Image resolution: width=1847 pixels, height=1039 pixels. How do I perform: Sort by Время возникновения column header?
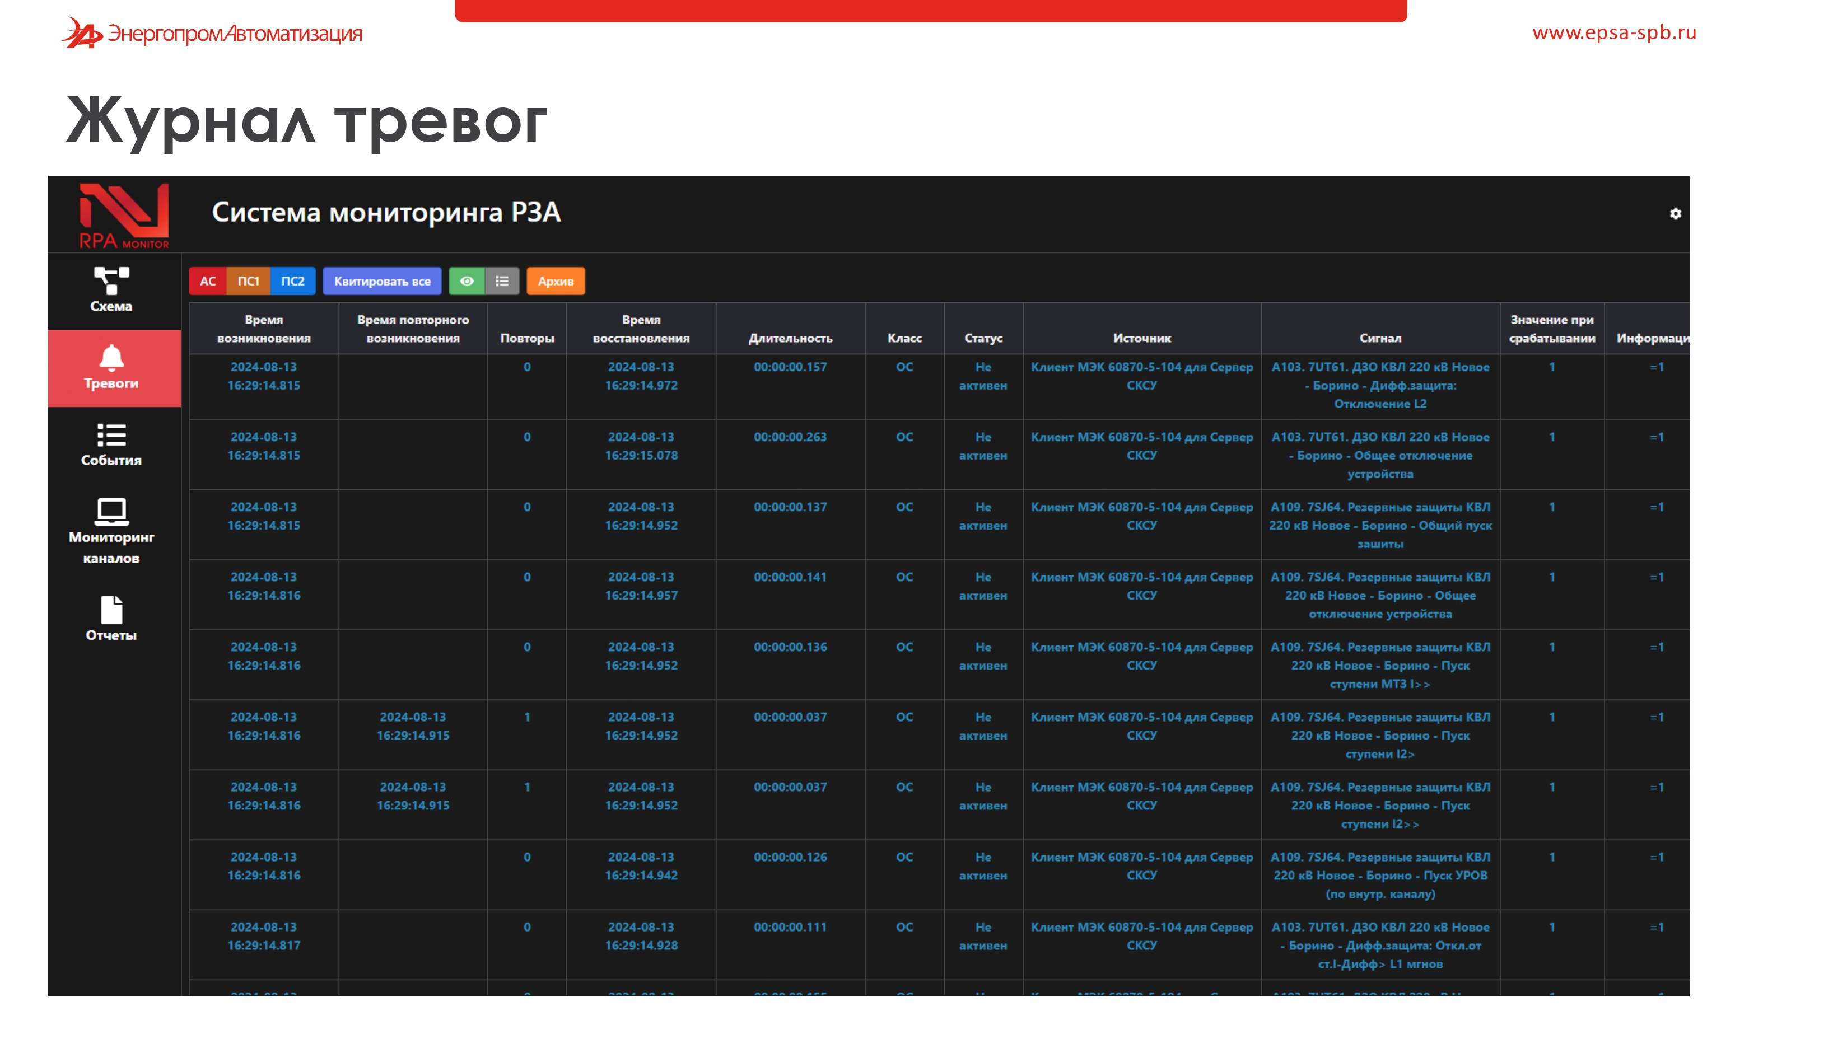click(x=264, y=329)
